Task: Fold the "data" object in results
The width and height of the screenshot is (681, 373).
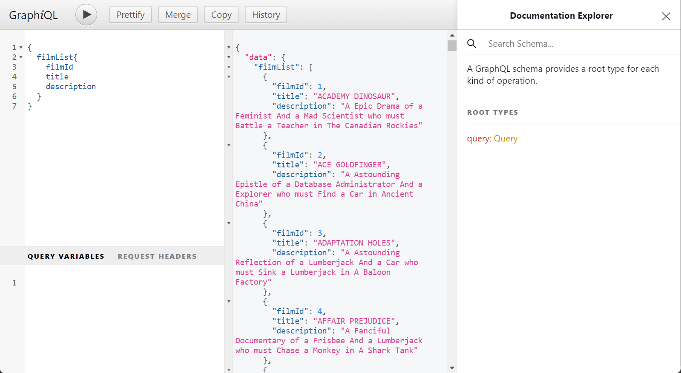Action: tap(229, 57)
